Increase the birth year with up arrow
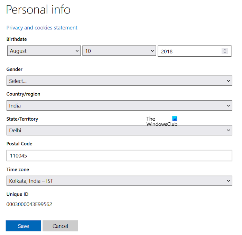 click(x=225, y=49)
